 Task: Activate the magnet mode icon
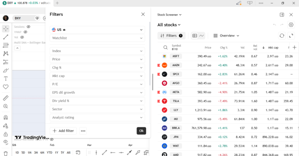[x=6, y=117]
